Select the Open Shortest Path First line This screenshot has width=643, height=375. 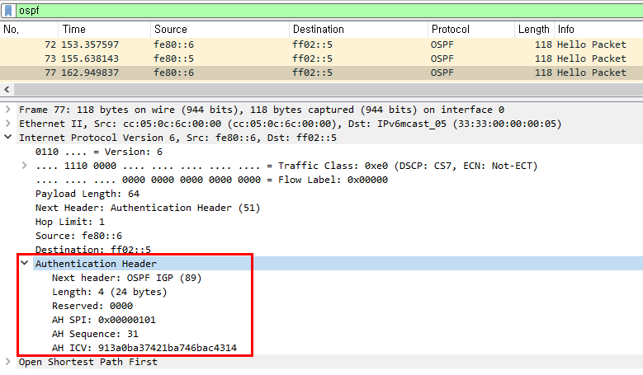tap(88, 362)
